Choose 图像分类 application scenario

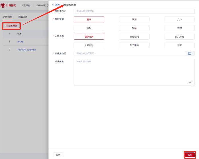click(89, 37)
